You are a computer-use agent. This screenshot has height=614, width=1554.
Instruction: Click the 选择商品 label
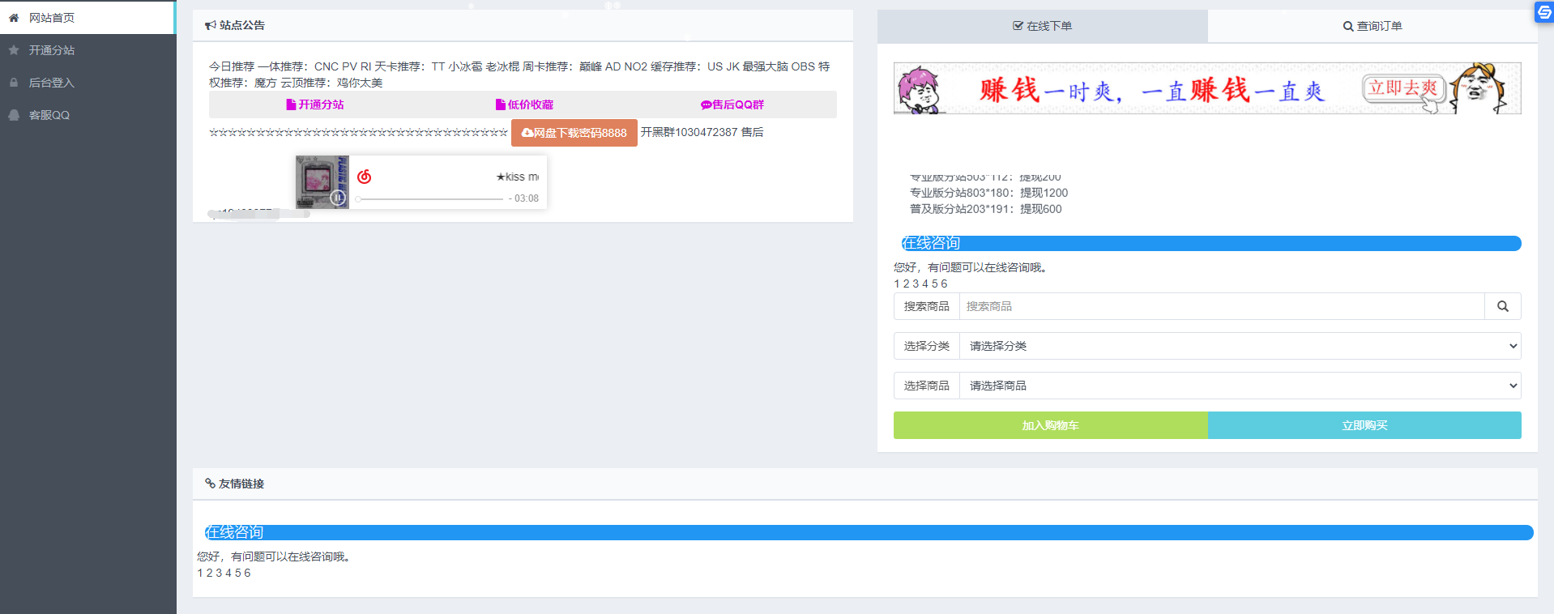tap(927, 386)
